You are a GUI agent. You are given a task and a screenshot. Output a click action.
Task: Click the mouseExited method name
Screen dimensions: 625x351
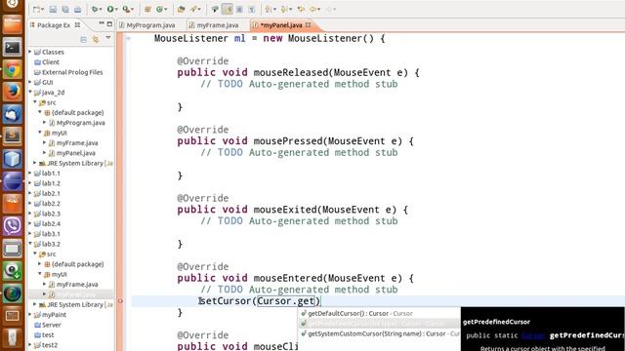point(285,210)
